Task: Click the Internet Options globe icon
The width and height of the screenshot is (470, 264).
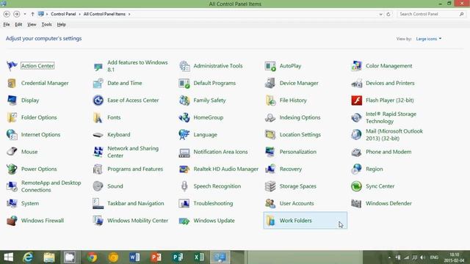Action: point(12,135)
